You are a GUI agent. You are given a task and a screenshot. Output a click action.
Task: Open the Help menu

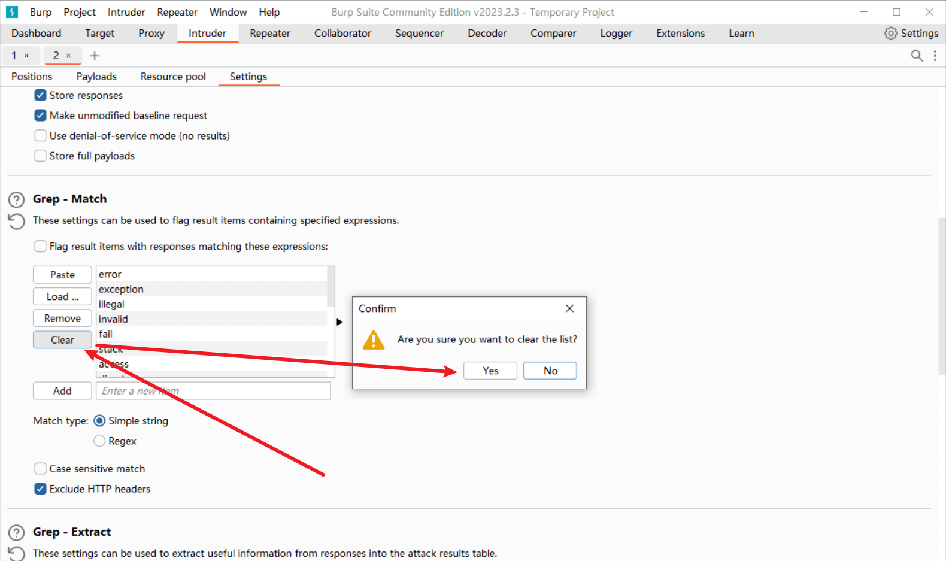pos(269,12)
